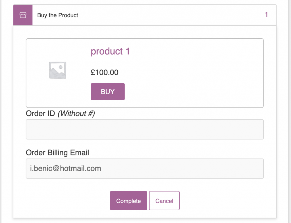
Task: Focus the Order Billing Email input field
Action: pos(145,168)
